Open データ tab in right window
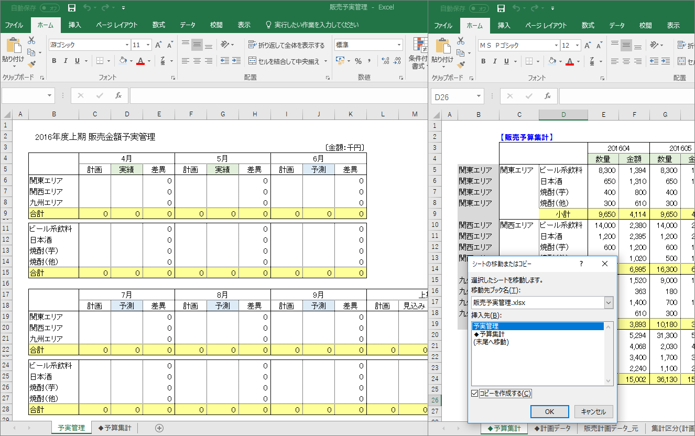The height and width of the screenshot is (436, 695). 617,25
